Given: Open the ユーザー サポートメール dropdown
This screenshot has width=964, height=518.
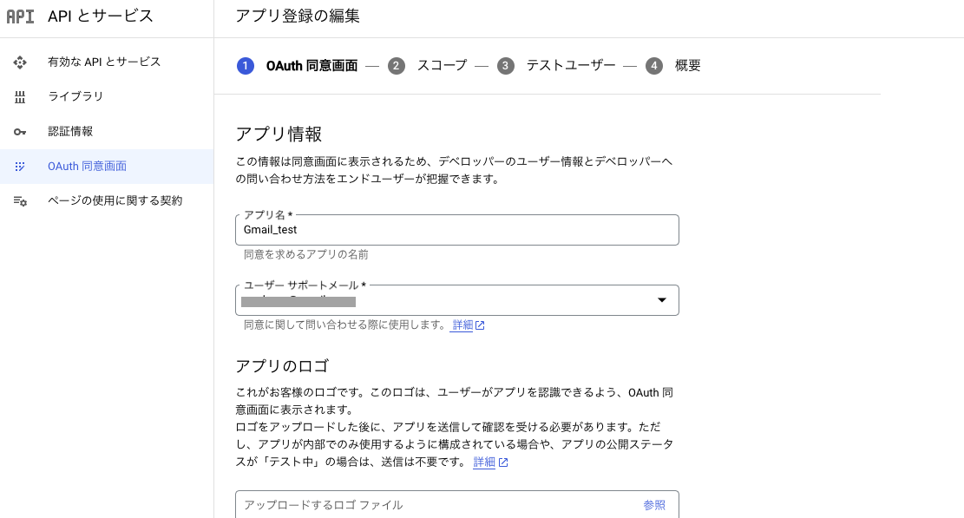Looking at the screenshot, I should (x=662, y=300).
